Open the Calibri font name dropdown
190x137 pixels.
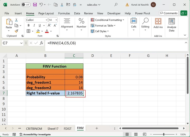click(x=46, y=20)
